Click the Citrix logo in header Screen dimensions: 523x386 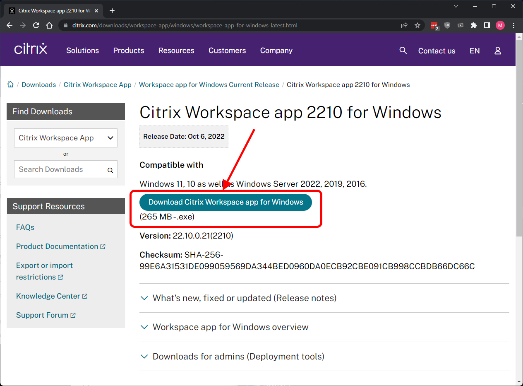point(31,49)
